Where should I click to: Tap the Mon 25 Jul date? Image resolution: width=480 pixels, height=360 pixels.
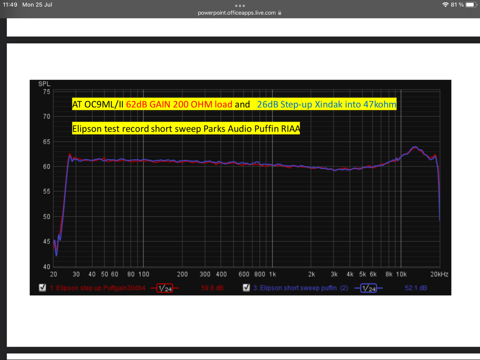click(37, 5)
